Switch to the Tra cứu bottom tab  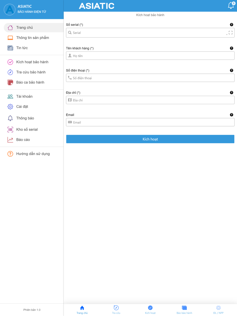pos(116,309)
